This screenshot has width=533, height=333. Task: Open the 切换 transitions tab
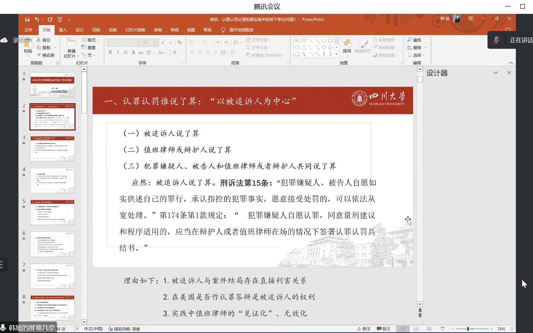pos(96,30)
